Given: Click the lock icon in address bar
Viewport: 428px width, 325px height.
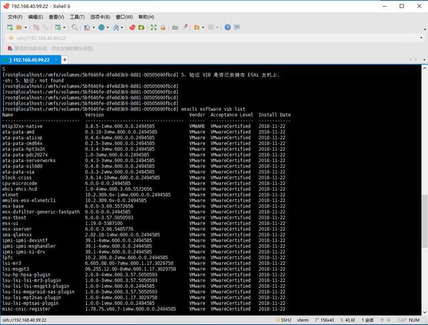Looking at the screenshot, I should coord(11,38).
